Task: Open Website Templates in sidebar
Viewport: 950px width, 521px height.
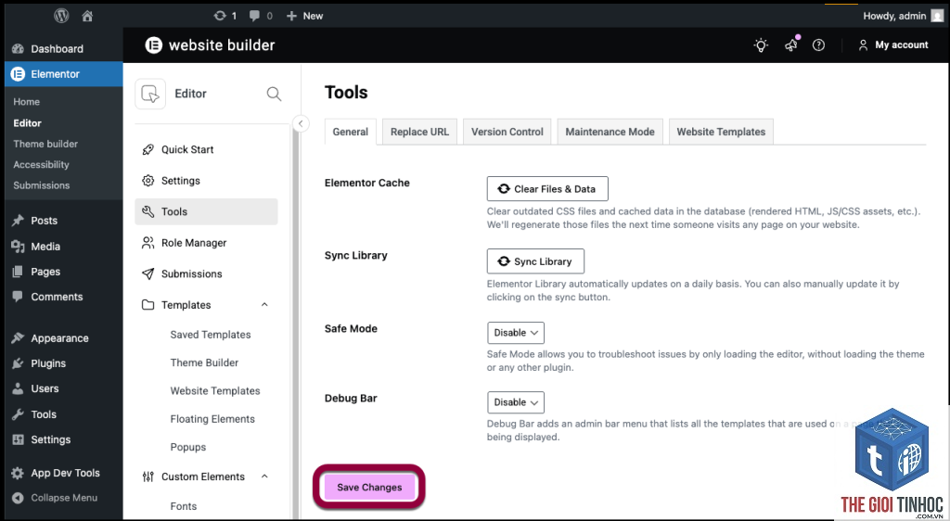Action: point(215,391)
